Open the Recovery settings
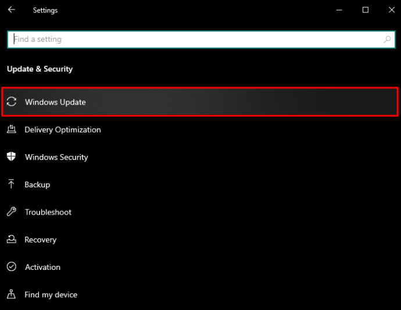Image resolution: width=401 pixels, height=310 pixels. click(41, 240)
